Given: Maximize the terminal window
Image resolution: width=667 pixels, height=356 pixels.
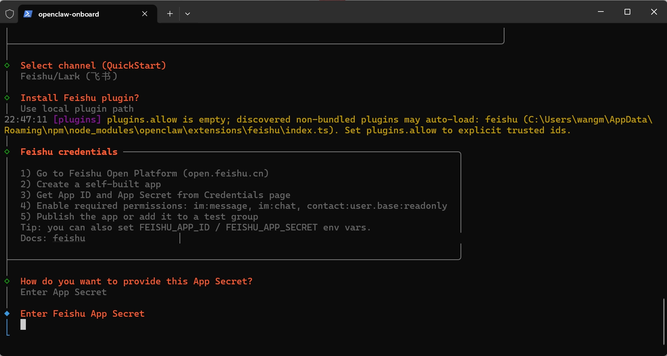Looking at the screenshot, I should tap(627, 12).
